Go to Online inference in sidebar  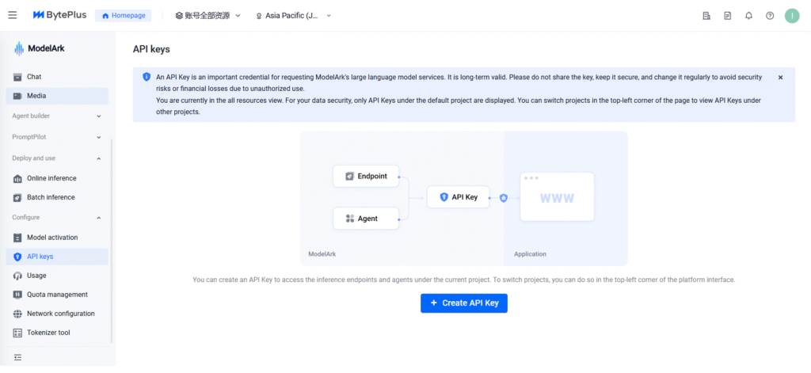[x=51, y=178]
